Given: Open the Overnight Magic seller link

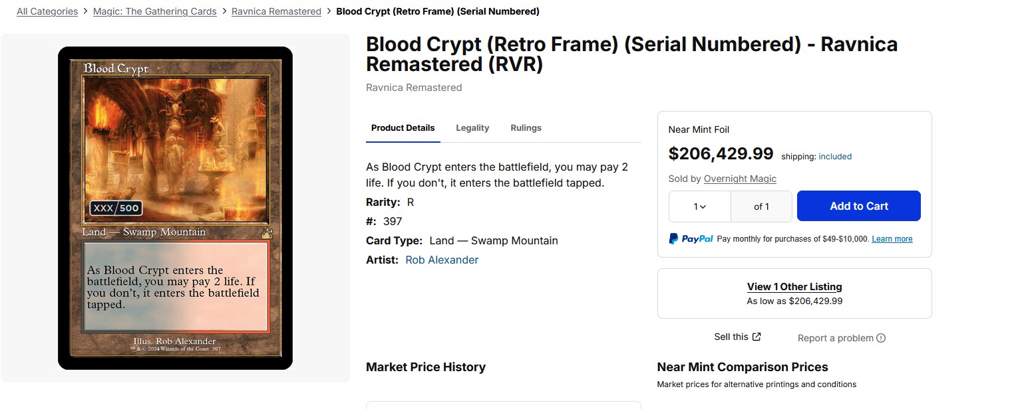Looking at the screenshot, I should (x=740, y=179).
